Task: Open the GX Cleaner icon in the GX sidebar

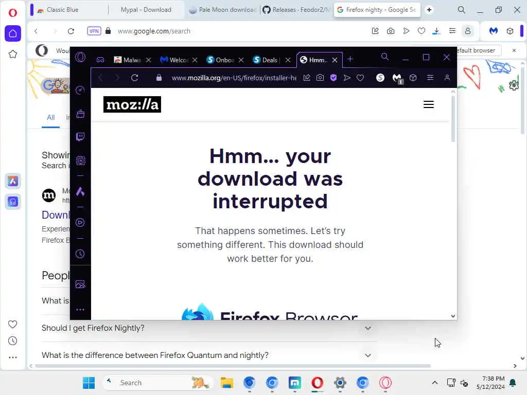Action: click(80, 114)
